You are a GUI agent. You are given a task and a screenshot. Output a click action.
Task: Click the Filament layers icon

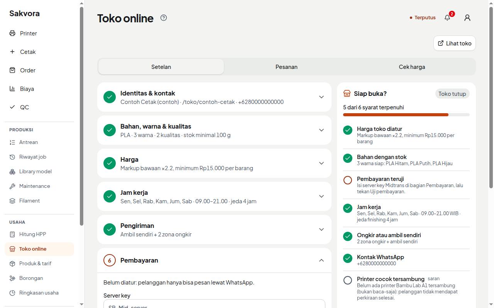[x=12, y=201]
